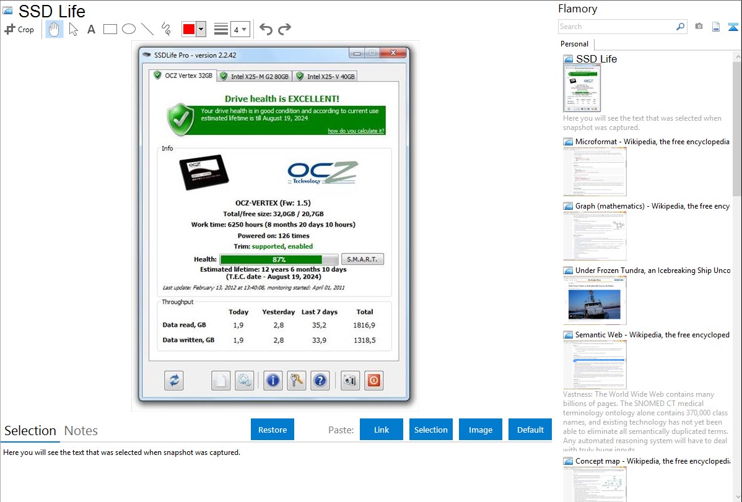The width and height of the screenshot is (742, 502).
Task: Open the line width dropdown showing 4
Action: click(x=240, y=30)
